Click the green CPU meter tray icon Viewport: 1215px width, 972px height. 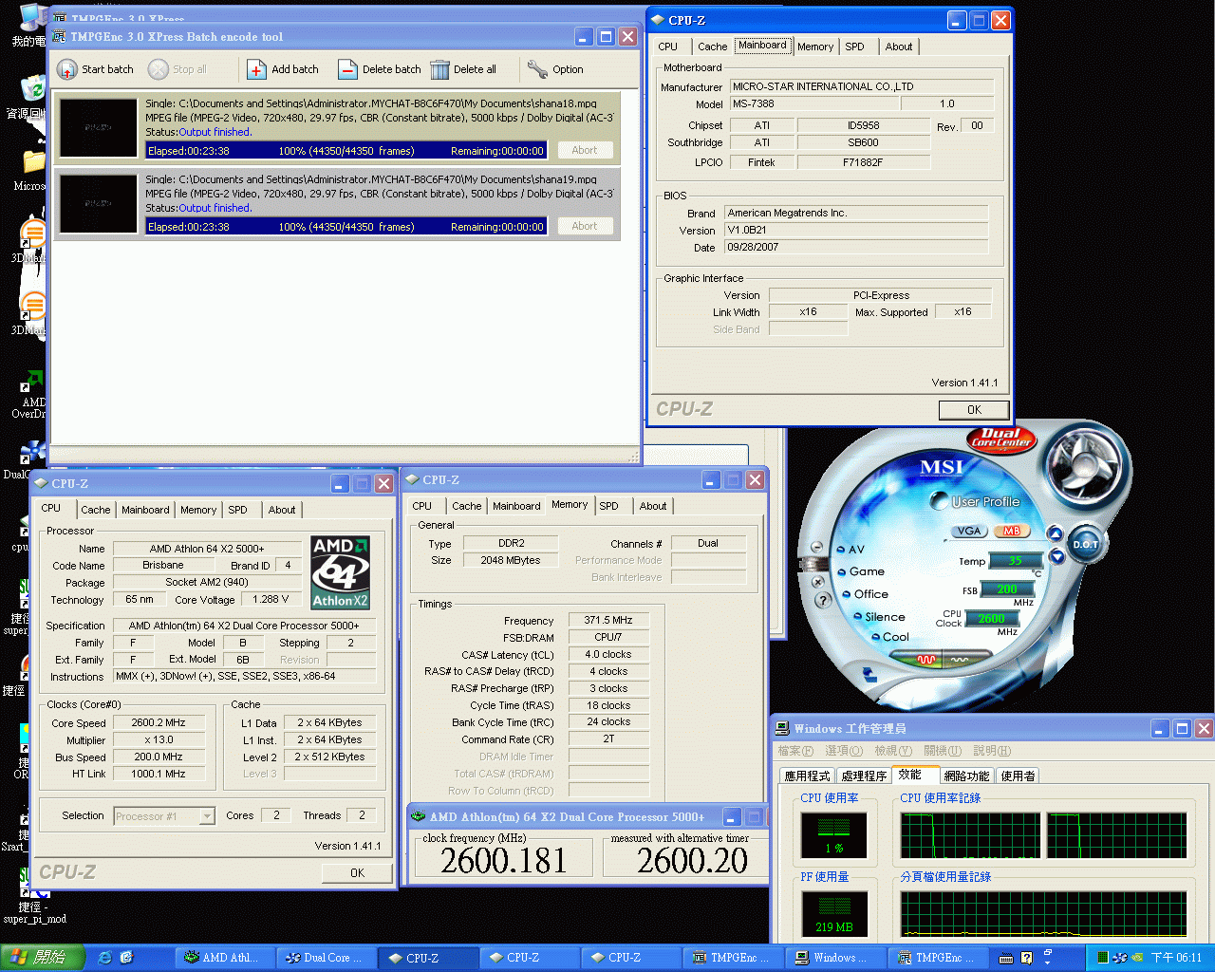point(1102,958)
